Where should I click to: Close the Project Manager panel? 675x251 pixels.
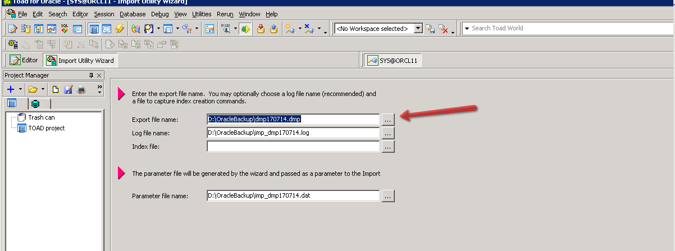click(99, 75)
